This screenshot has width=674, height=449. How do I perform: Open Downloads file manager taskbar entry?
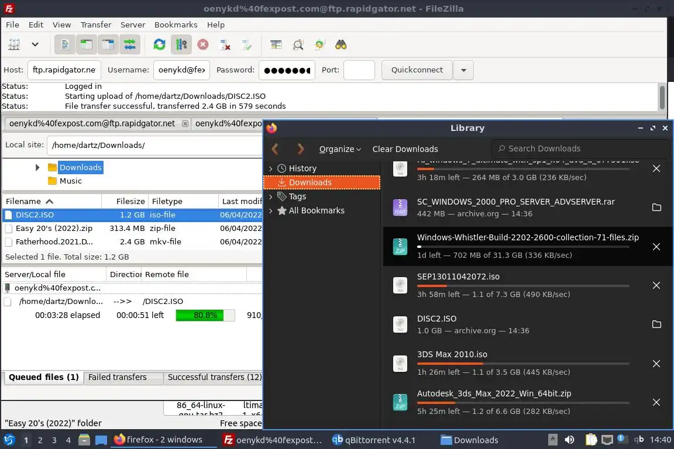(x=469, y=440)
